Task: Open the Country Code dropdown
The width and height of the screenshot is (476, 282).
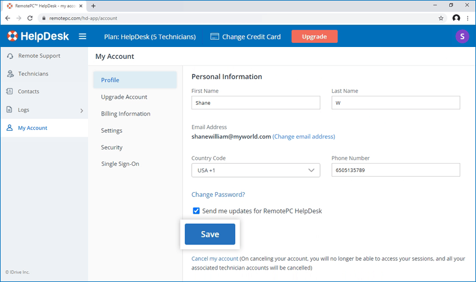Action: pos(256,170)
